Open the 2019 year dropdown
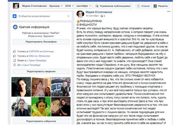This screenshot has height=127, width=180. [x=69, y=6]
